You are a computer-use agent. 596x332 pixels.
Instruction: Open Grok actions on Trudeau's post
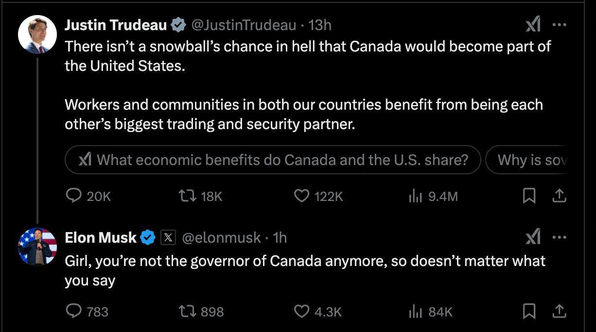coord(533,24)
